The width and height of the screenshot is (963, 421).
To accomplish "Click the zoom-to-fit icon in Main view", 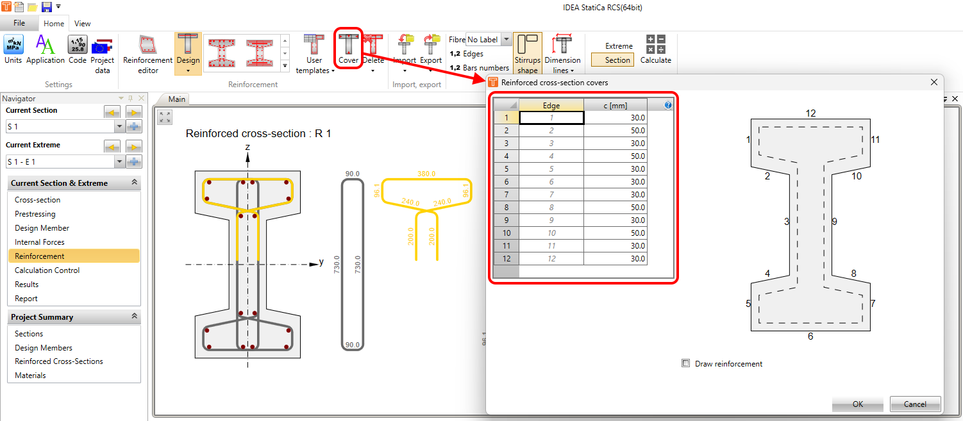I will (x=165, y=117).
